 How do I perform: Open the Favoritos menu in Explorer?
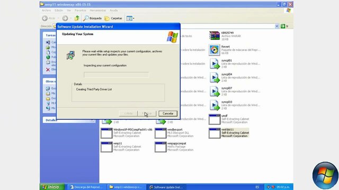80,11
